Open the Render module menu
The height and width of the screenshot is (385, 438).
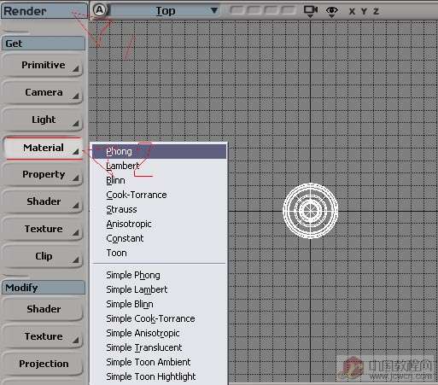[44, 11]
